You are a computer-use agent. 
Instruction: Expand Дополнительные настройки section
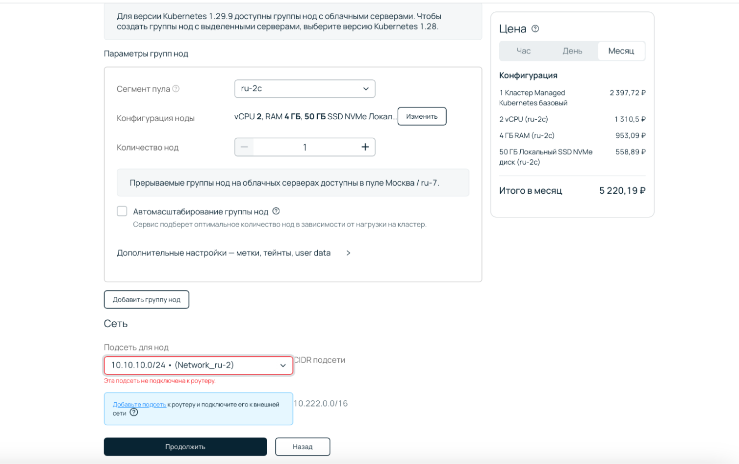click(234, 253)
